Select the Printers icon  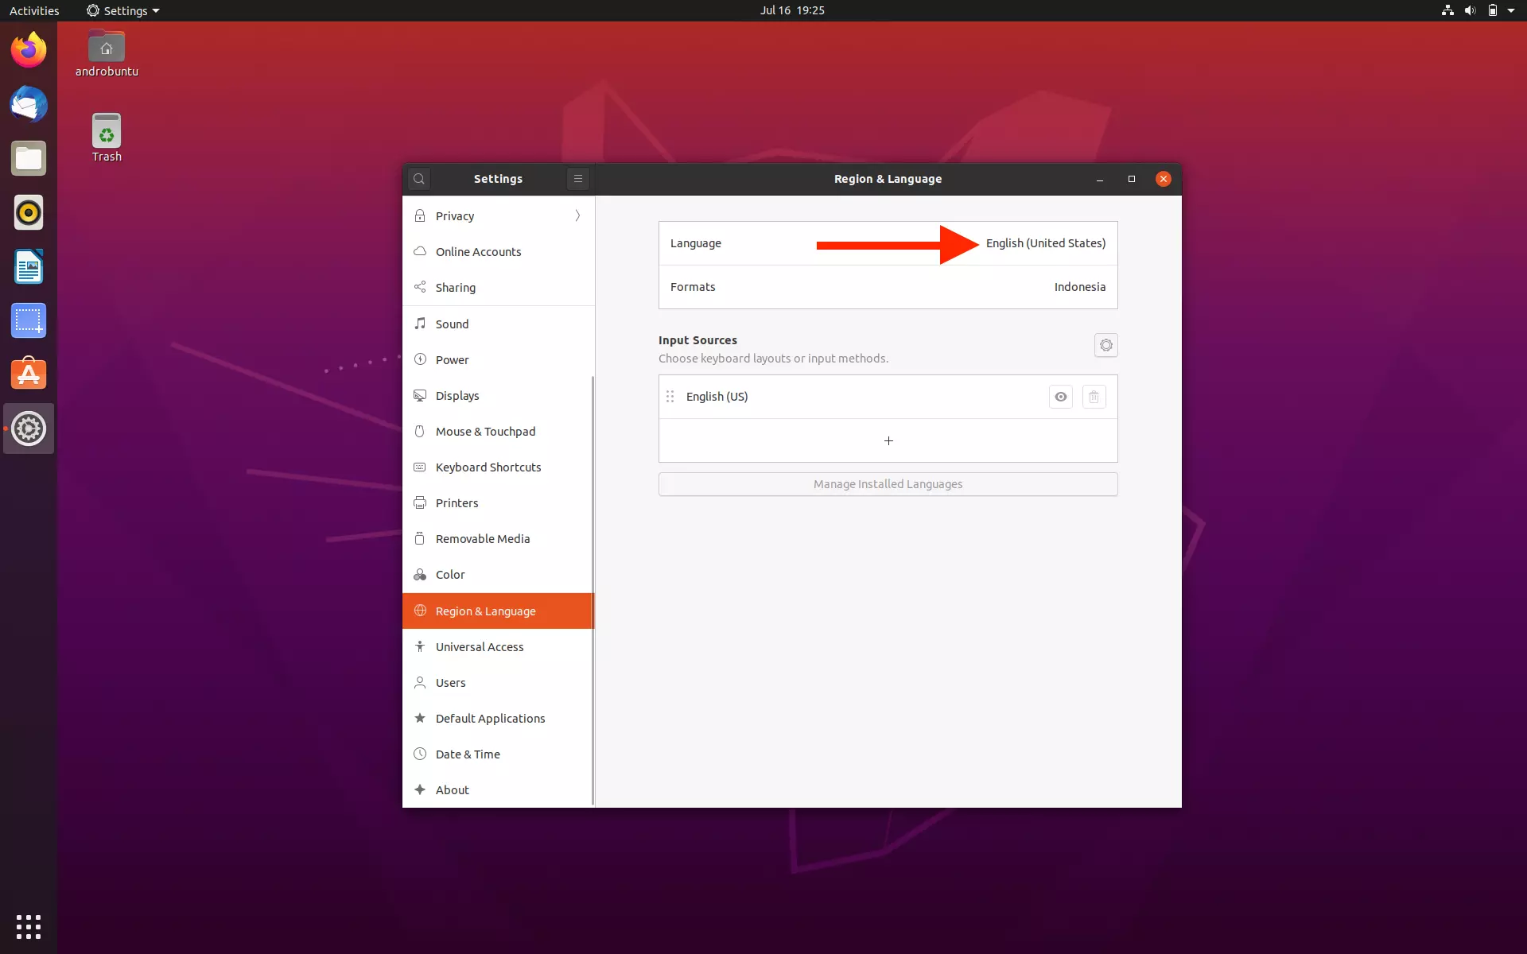(x=421, y=502)
